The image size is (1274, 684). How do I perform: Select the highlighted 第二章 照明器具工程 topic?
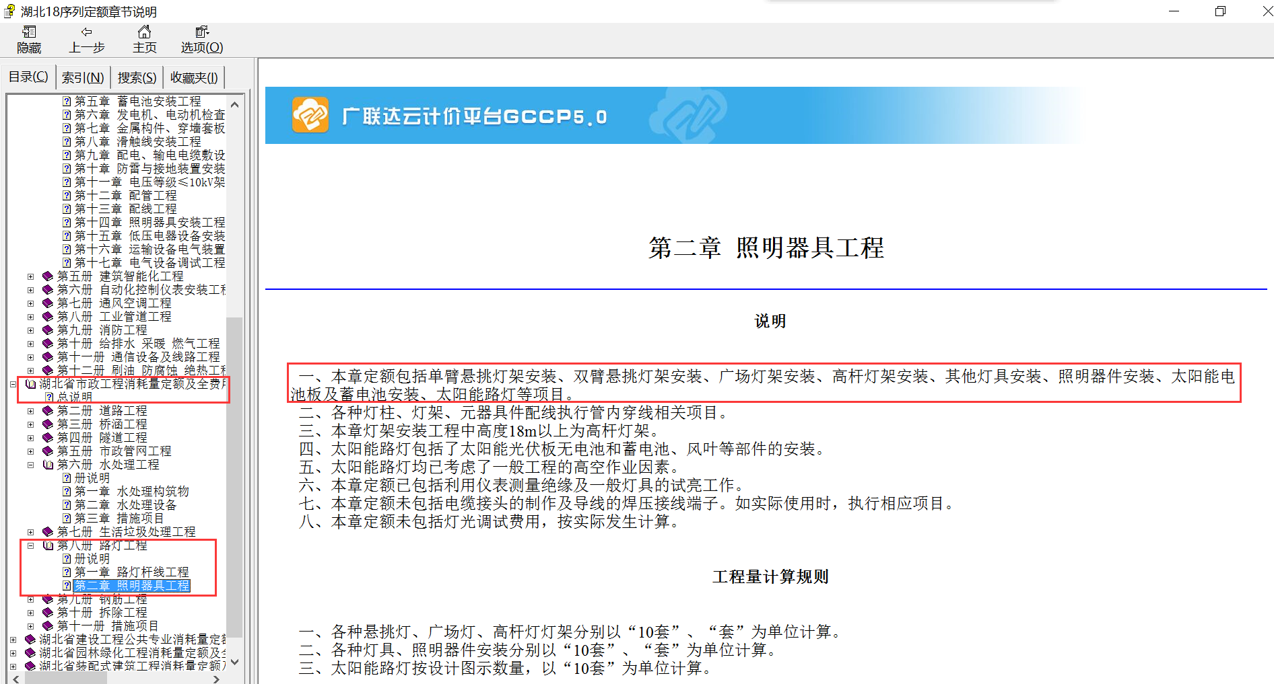point(132,586)
